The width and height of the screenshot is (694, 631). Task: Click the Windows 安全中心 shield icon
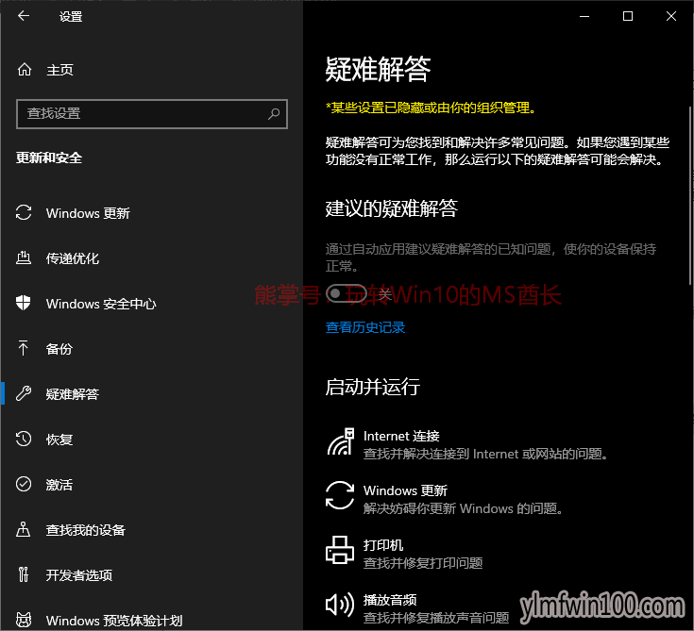click(24, 303)
